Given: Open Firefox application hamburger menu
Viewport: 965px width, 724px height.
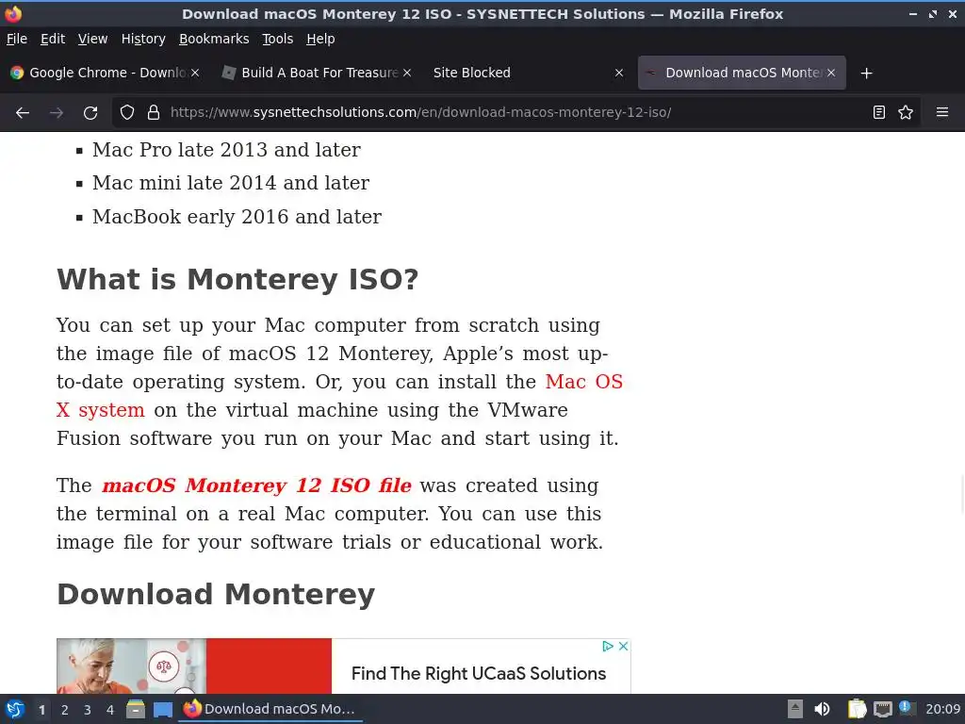Looking at the screenshot, I should (942, 113).
